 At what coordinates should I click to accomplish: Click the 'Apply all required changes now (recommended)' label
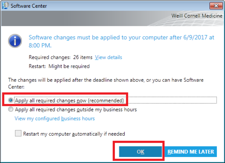click(69, 100)
